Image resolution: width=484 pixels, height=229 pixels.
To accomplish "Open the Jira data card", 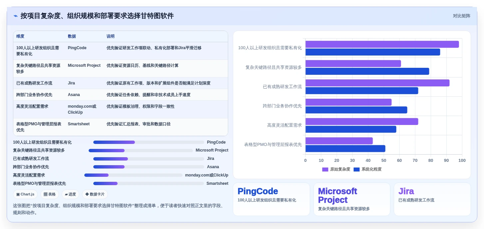I will pos(432,199).
